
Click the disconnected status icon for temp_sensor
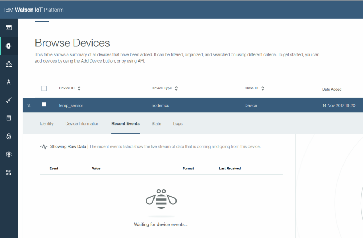(x=29, y=105)
